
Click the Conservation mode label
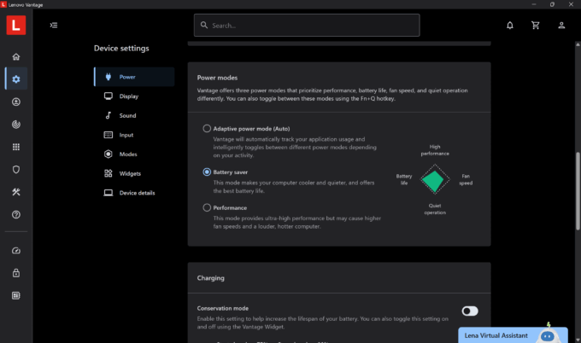[x=223, y=308]
